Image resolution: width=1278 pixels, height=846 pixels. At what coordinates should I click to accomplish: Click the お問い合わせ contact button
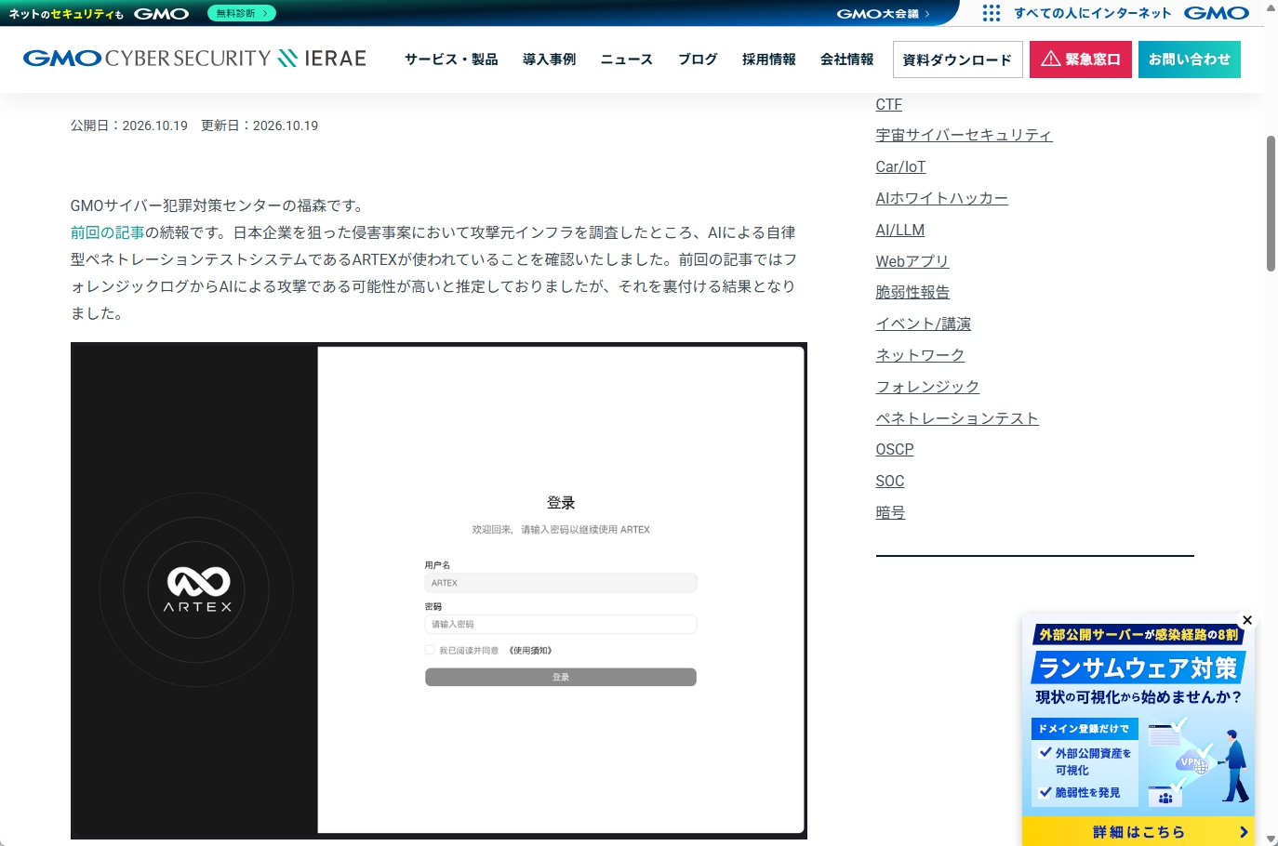(1190, 59)
